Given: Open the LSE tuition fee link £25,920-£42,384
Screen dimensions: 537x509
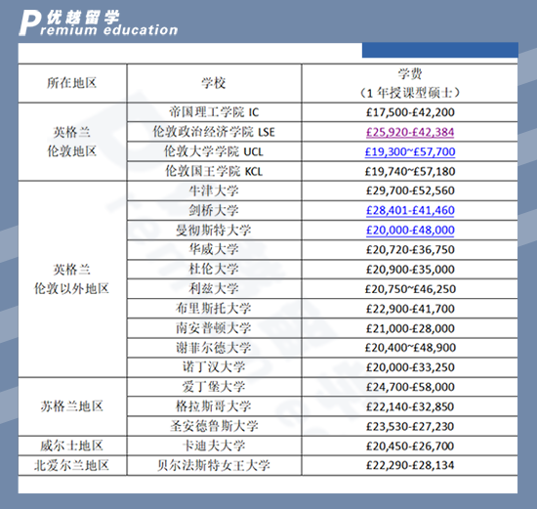Looking at the screenshot, I should point(410,132).
